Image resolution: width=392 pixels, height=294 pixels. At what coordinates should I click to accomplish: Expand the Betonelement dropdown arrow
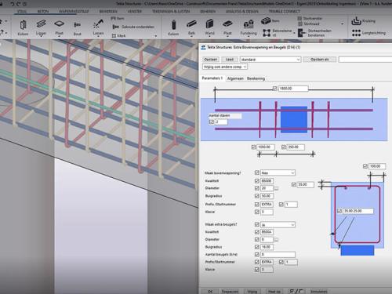295,33
